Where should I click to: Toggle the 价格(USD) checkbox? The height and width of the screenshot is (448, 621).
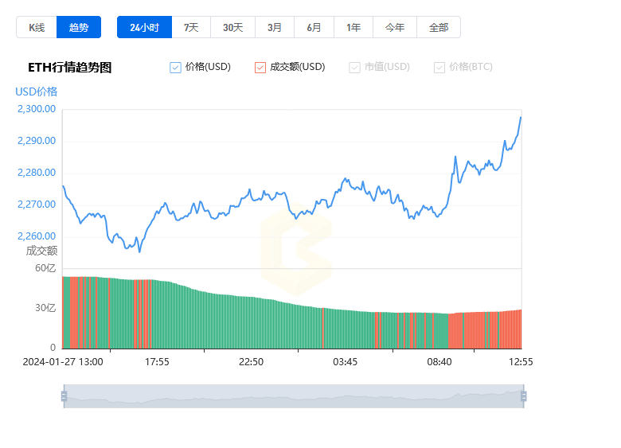point(176,68)
